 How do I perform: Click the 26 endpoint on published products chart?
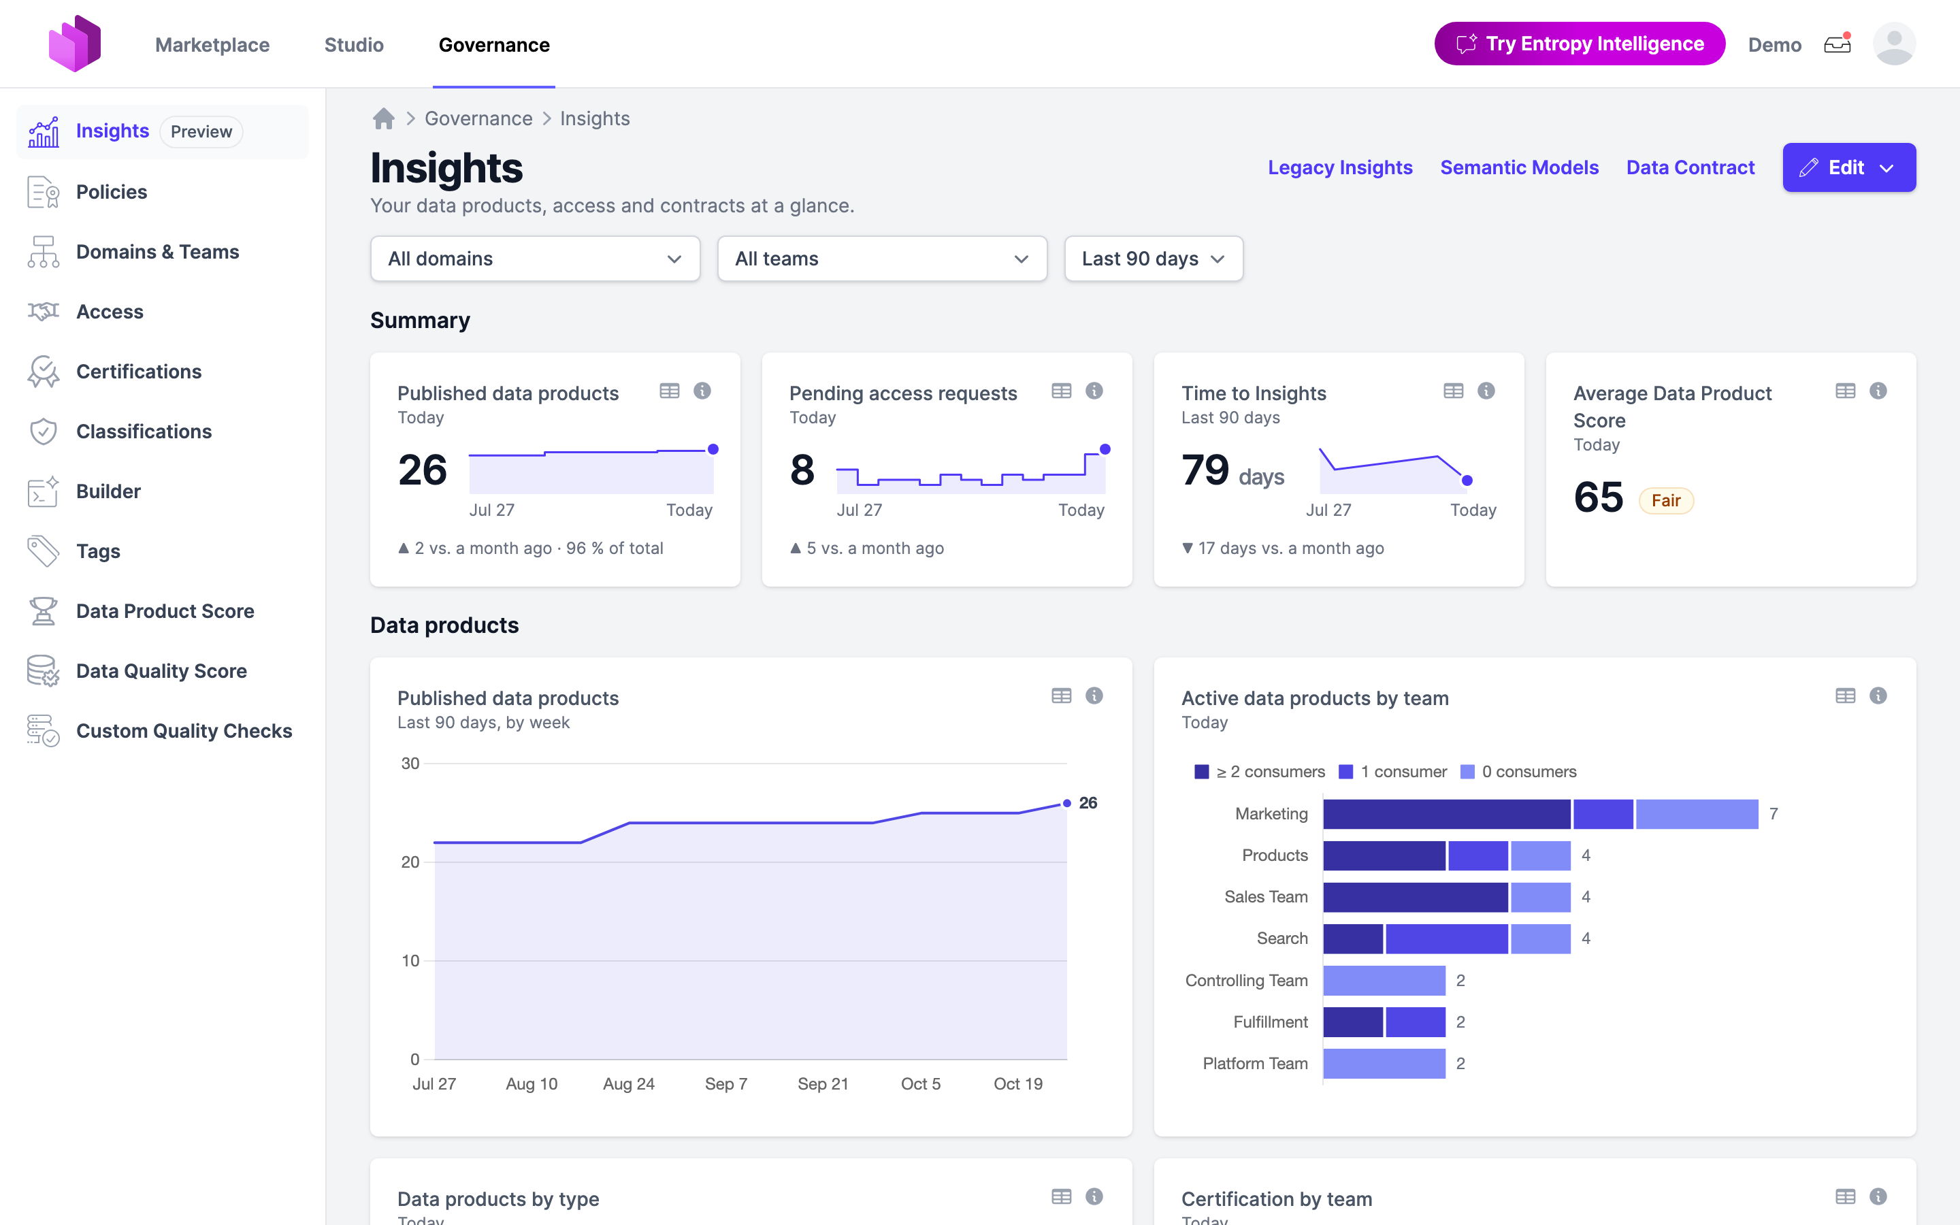pyautogui.click(x=1066, y=803)
